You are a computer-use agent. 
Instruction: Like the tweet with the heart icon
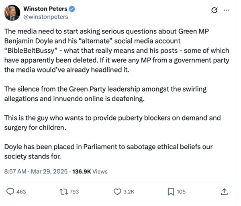[x=117, y=192]
